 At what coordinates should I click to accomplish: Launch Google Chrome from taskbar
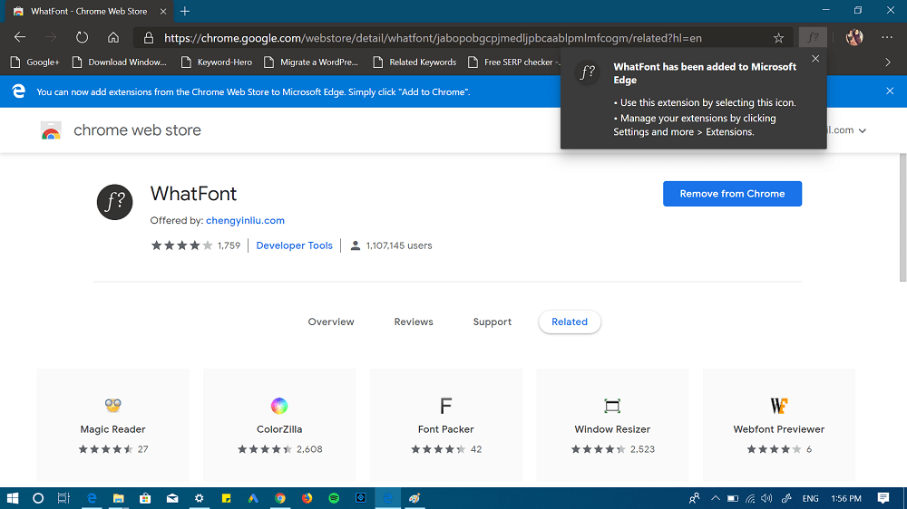(x=280, y=498)
